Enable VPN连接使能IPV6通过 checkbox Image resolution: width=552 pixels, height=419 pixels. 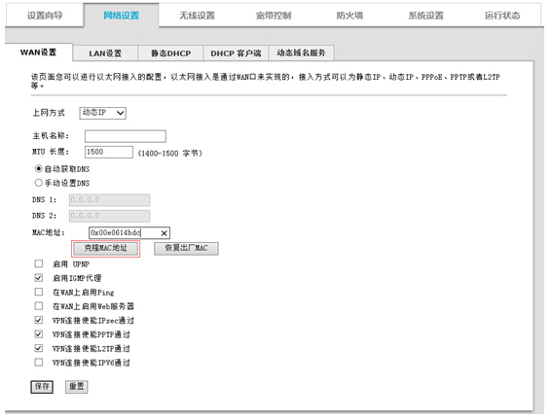click(39, 362)
